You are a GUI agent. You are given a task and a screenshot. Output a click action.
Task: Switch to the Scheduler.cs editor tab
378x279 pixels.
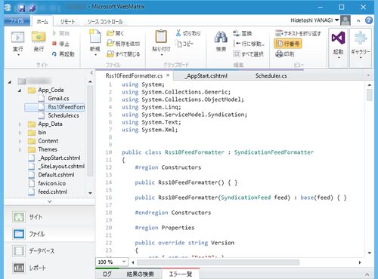tap(271, 75)
